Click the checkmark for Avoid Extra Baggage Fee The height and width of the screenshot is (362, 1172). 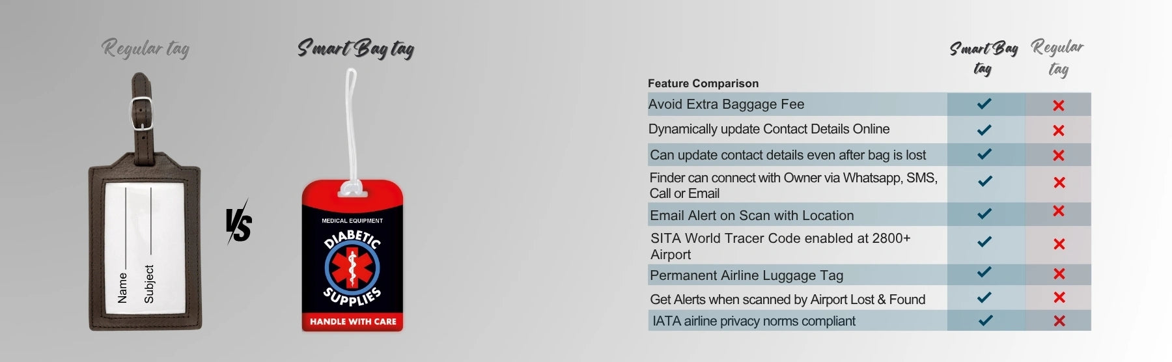pyautogui.click(x=984, y=104)
